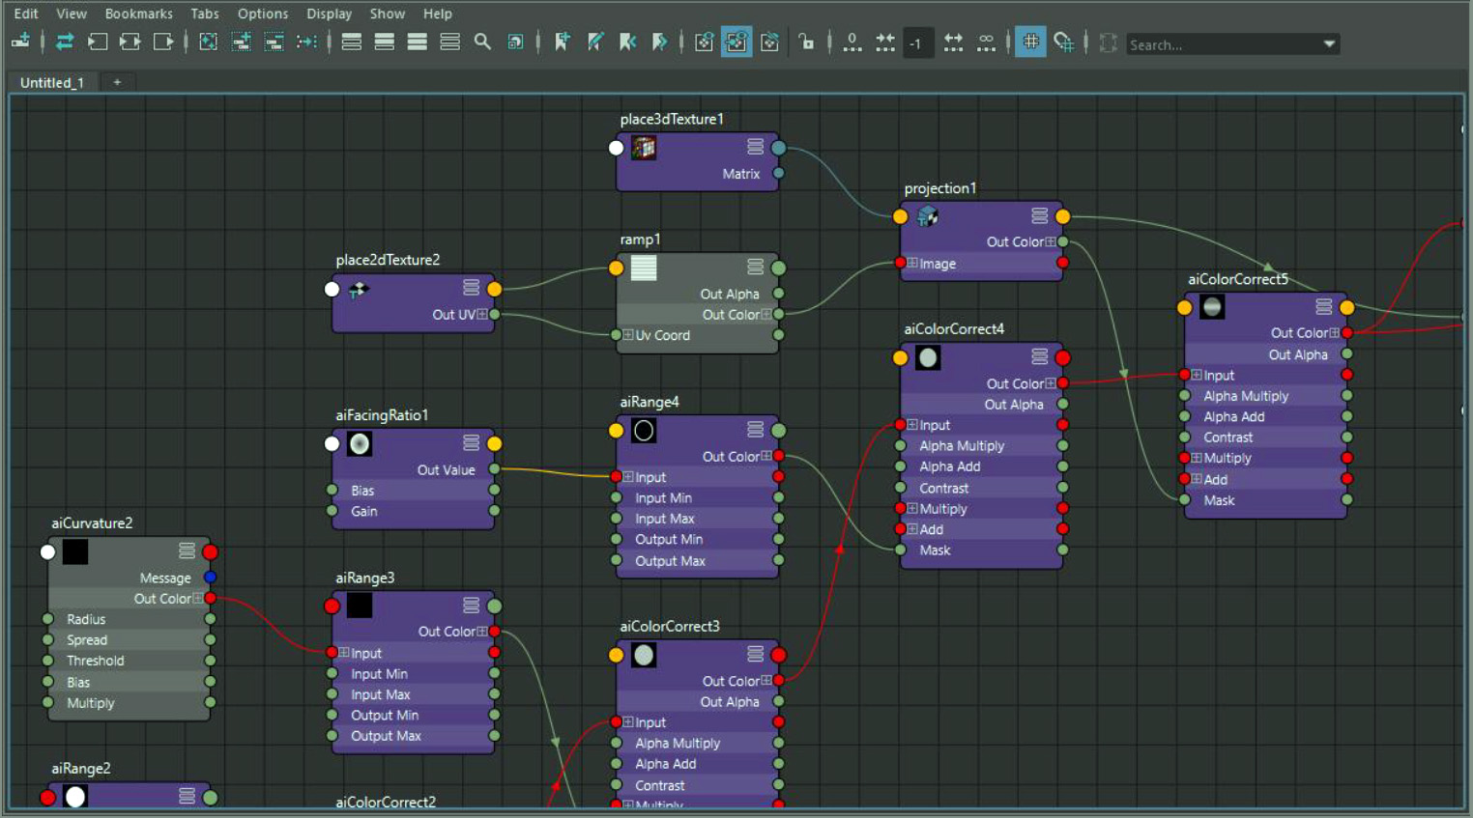1473x818 pixels.
Task: Select the place3dTexture1 node title
Action: (672, 119)
